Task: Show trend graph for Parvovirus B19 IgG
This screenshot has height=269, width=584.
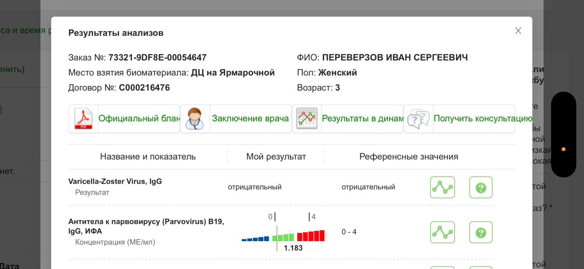Action: pos(442,232)
